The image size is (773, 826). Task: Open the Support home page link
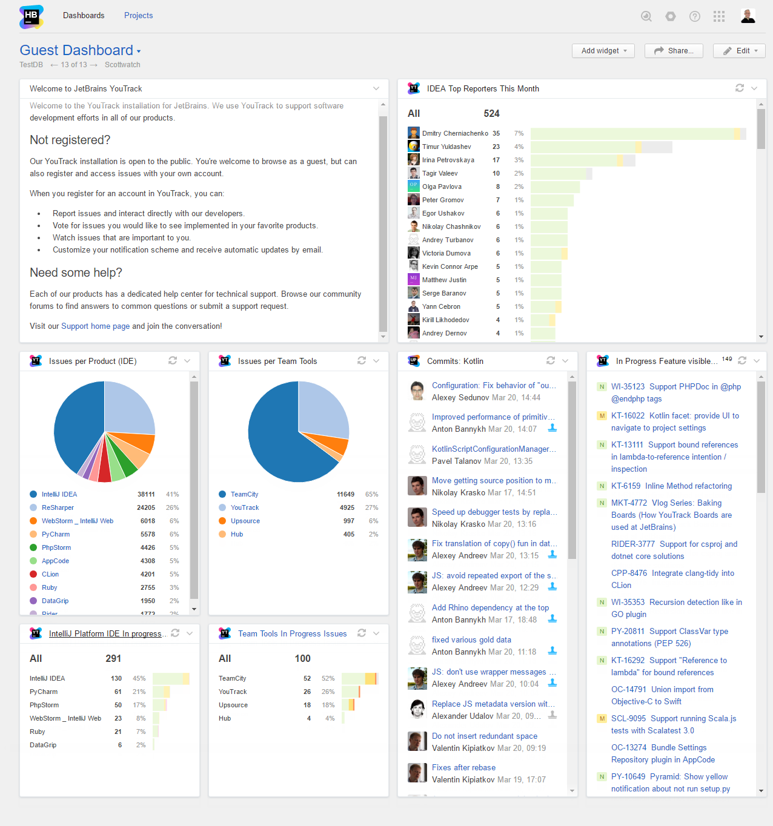(95, 326)
